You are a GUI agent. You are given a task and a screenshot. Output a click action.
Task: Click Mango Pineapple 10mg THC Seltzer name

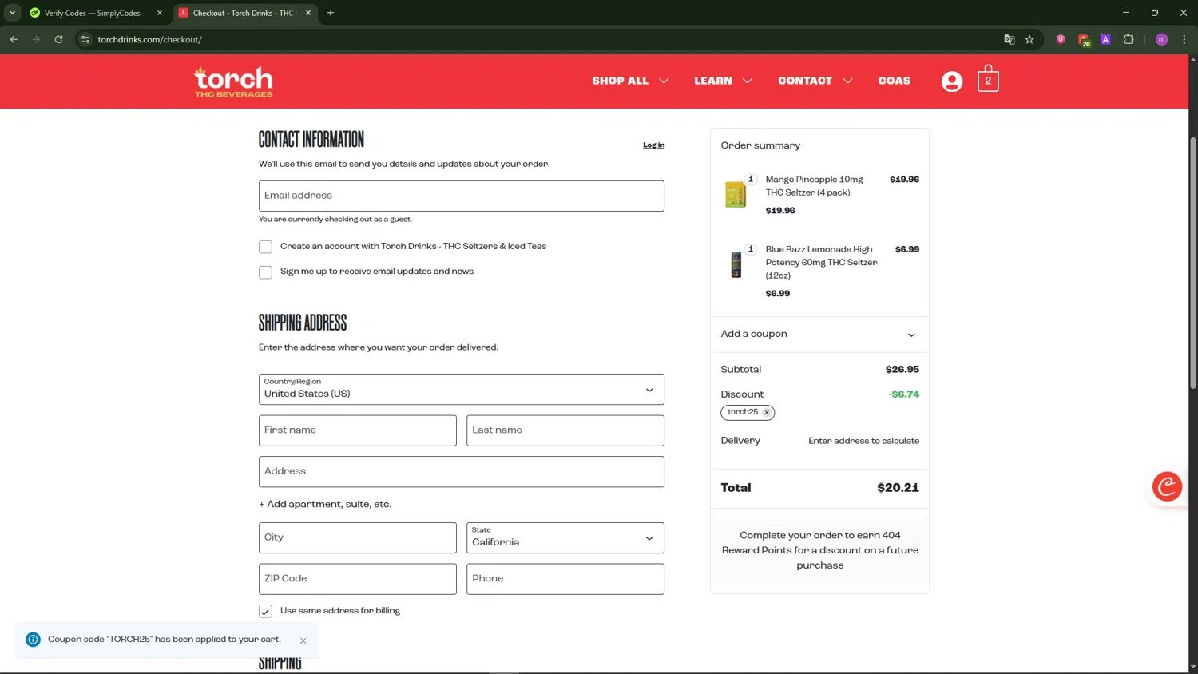815,186
